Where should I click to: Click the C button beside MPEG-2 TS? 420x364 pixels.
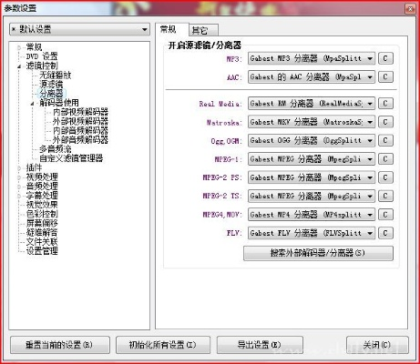[x=385, y=196]
